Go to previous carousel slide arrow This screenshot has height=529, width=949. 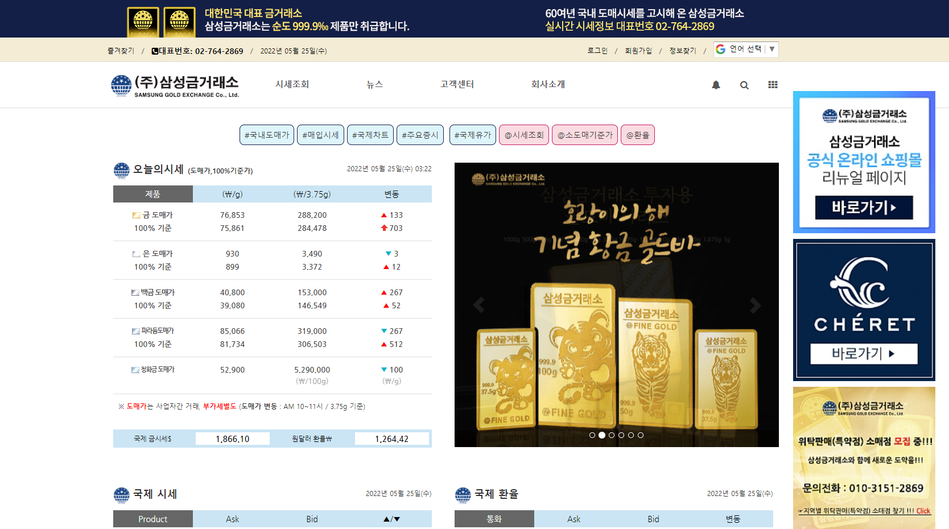[x=479, y=305]
